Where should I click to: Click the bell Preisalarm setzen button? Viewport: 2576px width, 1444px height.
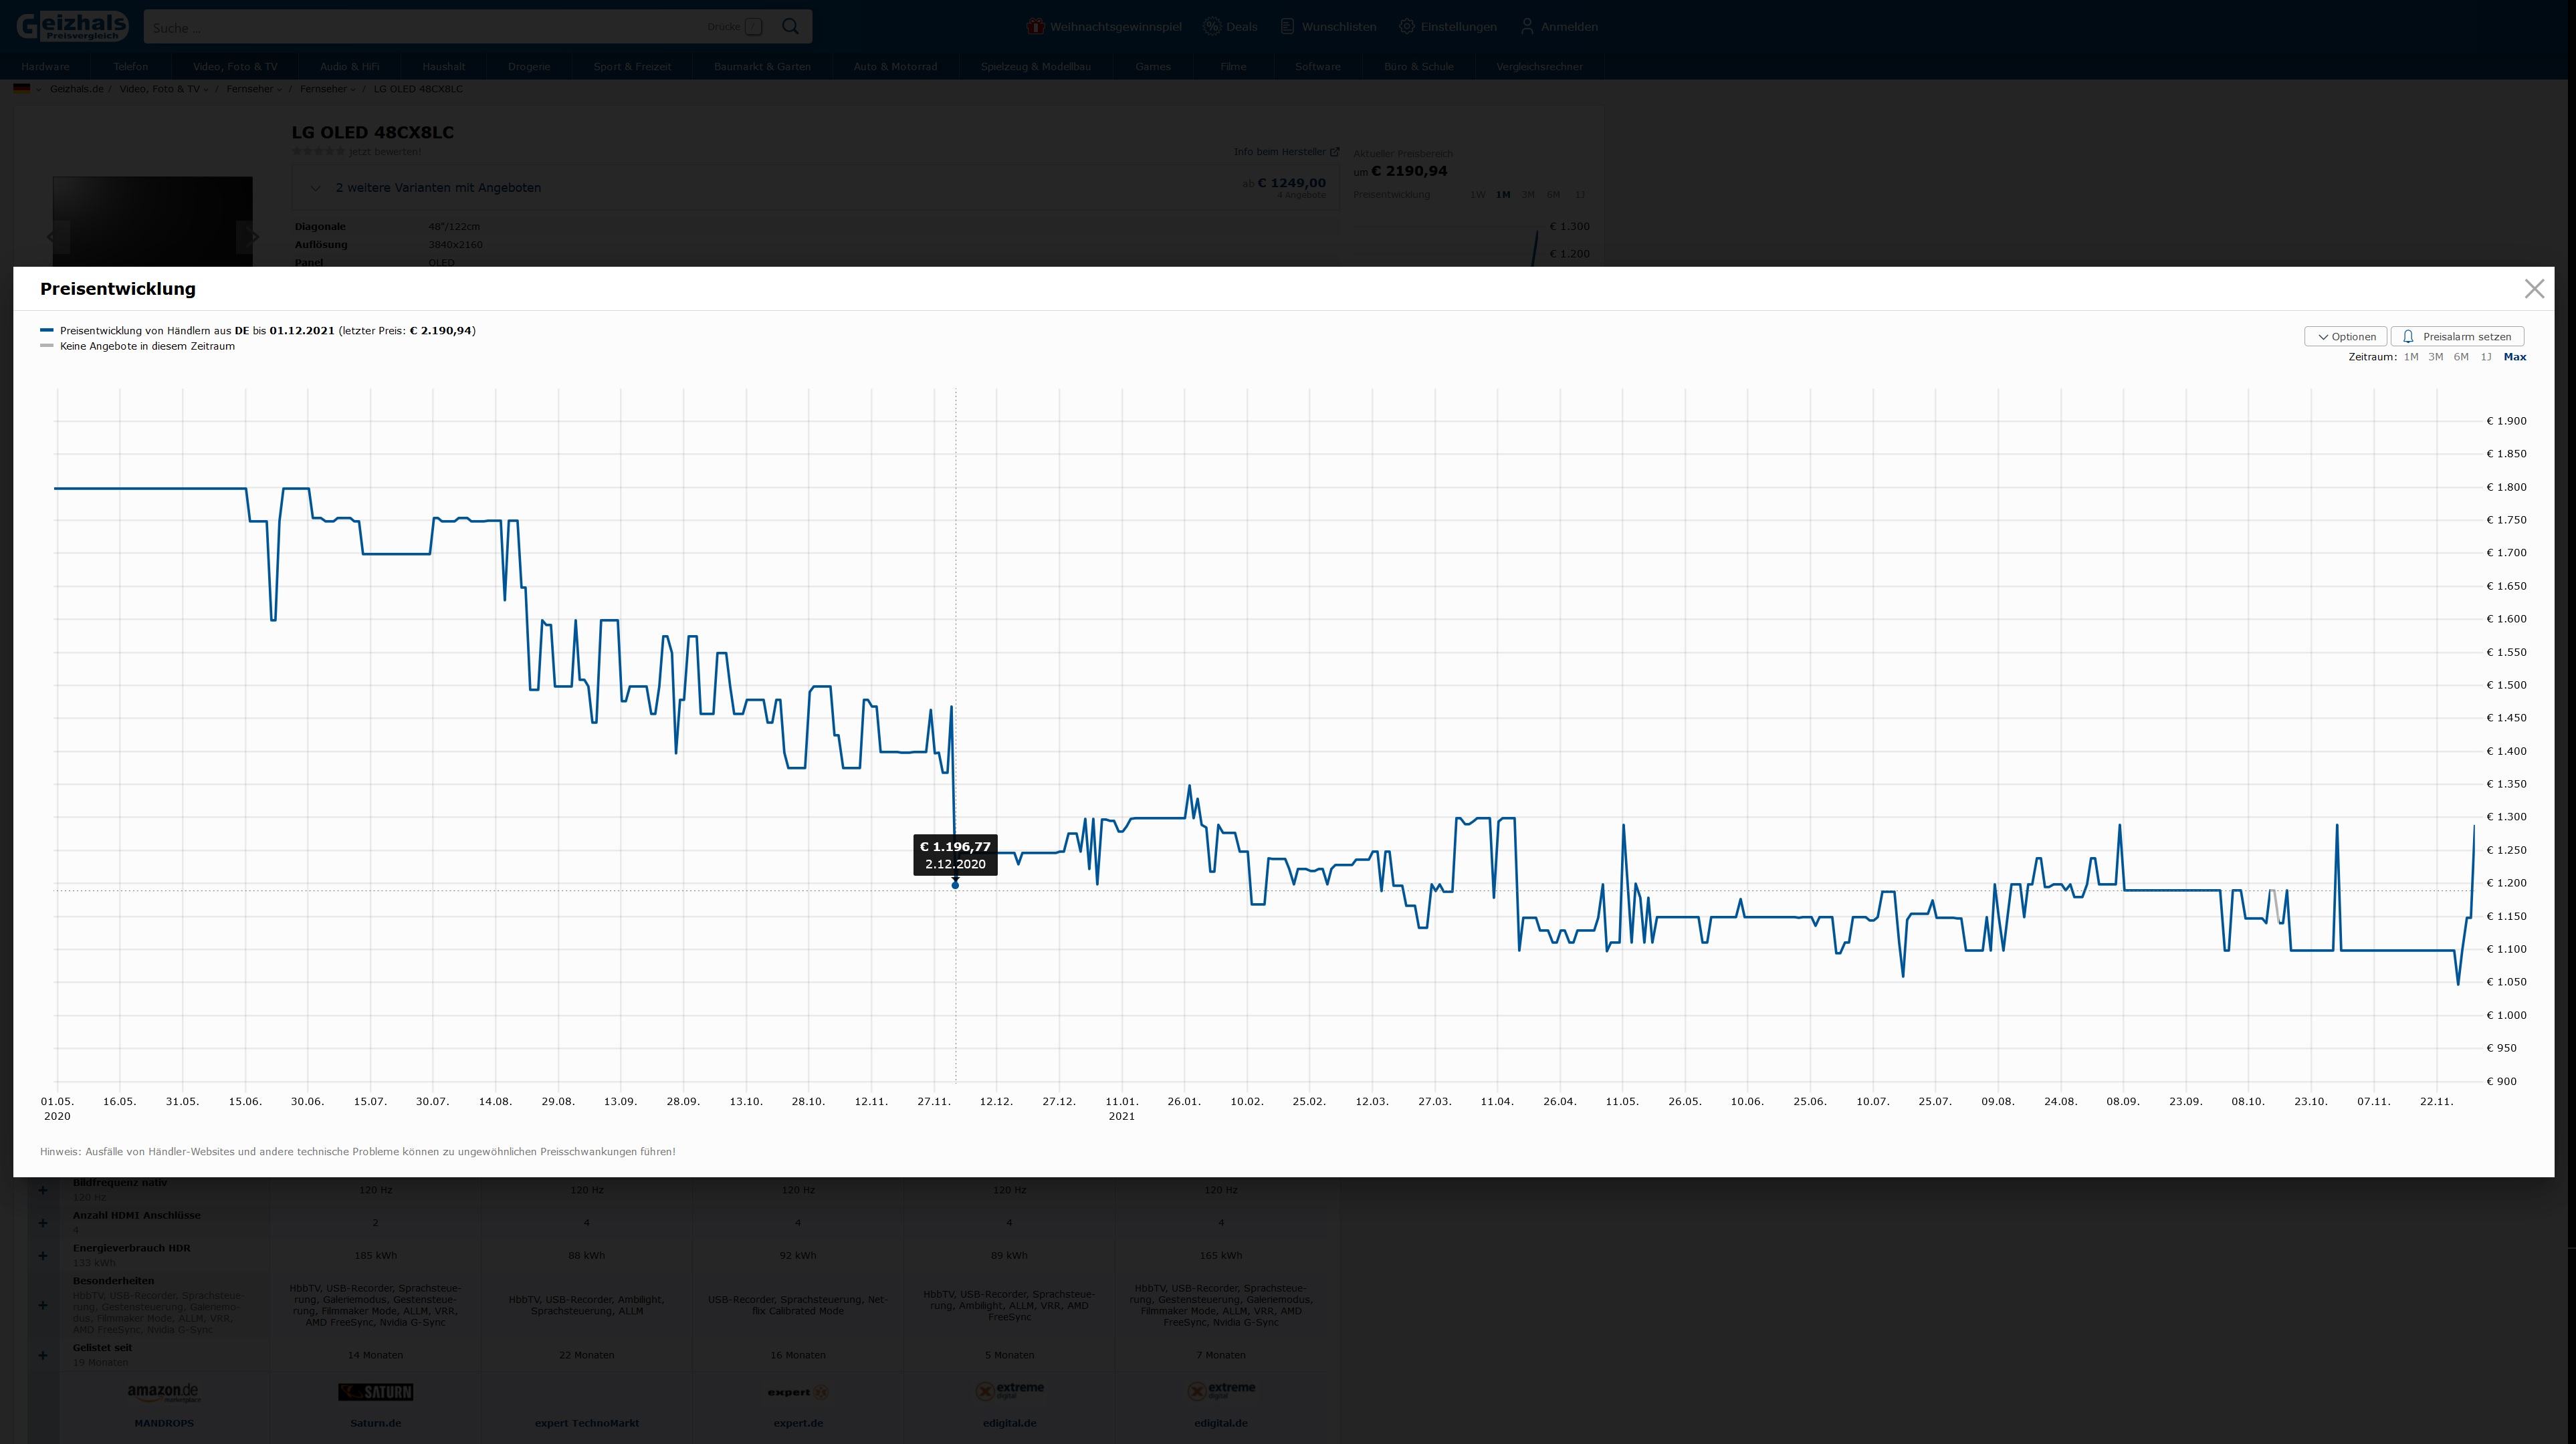pyautogui.click(x=2456, y=336)
